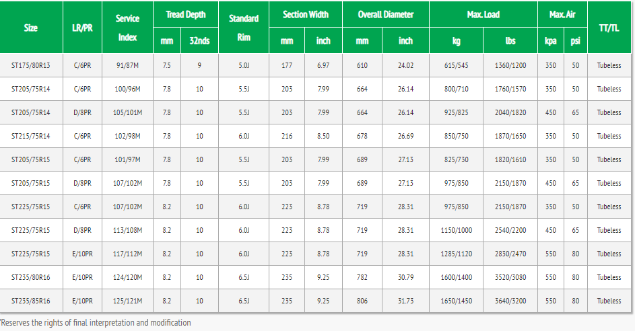Select the ST235/85R16 size cell
Image resolution: width=635 pixels, height=331 pixels.
tap(31, 301)
